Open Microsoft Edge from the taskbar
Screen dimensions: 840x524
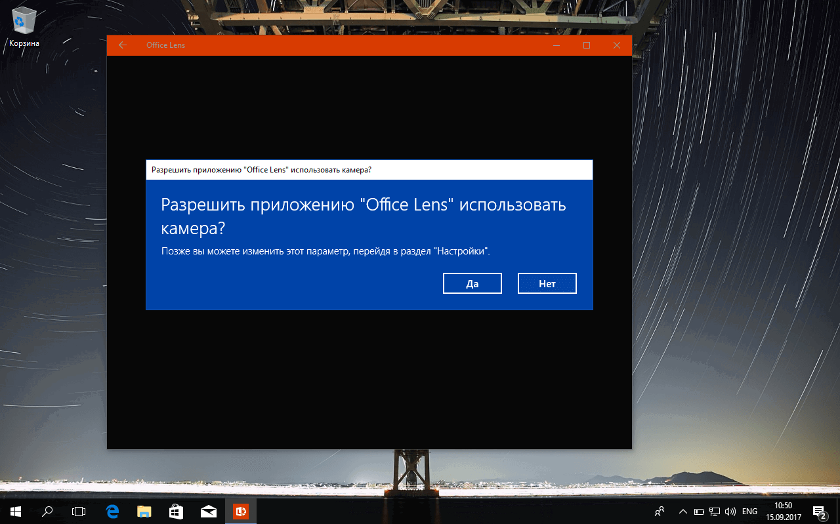click(112, 511)
